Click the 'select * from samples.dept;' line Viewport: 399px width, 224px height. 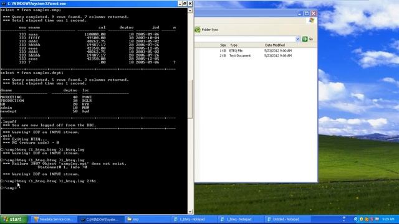tap(32, 73)
